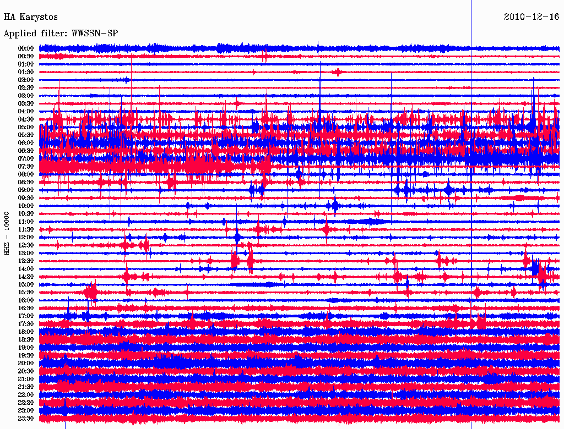Select the 23:30 time label

25,419
